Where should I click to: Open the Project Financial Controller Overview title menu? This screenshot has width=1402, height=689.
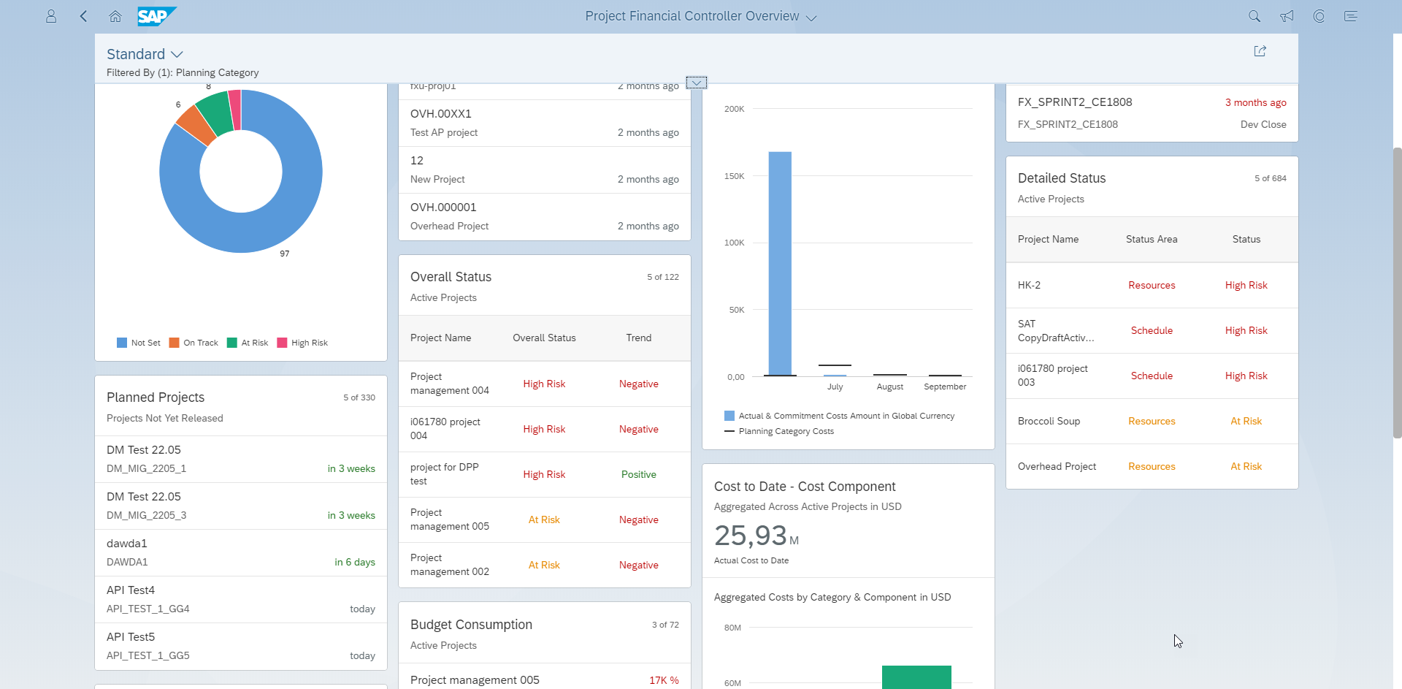pyautogui.click(x=701, y=16)
